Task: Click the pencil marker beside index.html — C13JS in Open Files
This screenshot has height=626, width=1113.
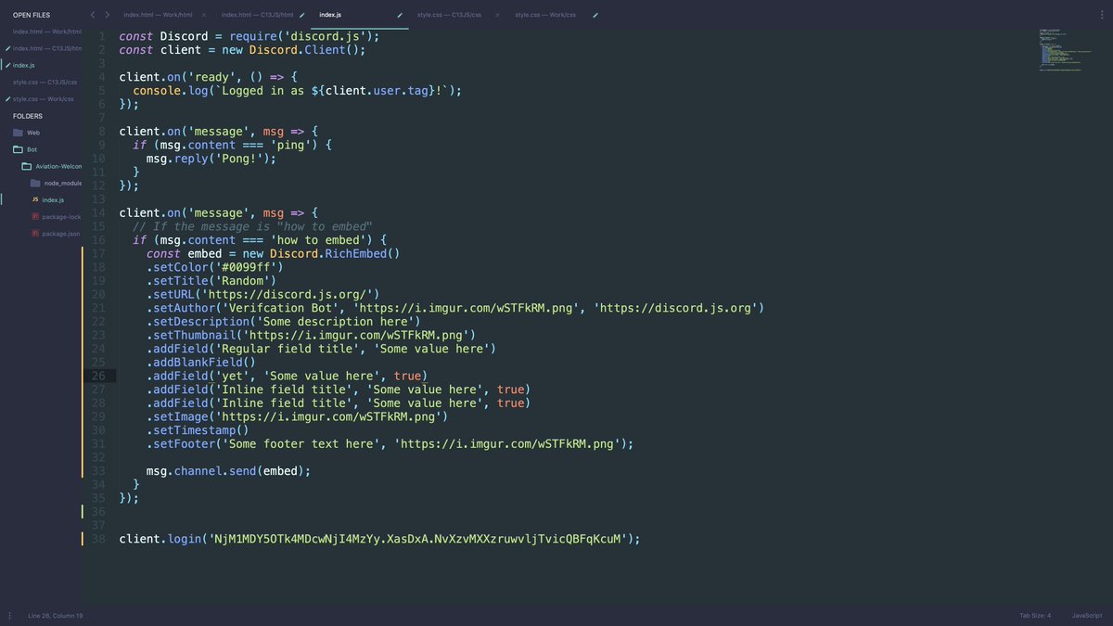Action: [x=7, y=48]
